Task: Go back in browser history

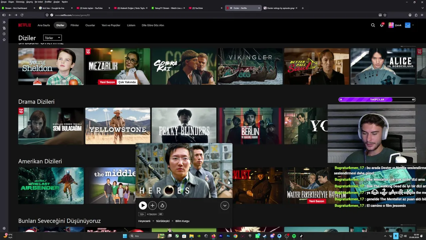Action: [10, 15]
